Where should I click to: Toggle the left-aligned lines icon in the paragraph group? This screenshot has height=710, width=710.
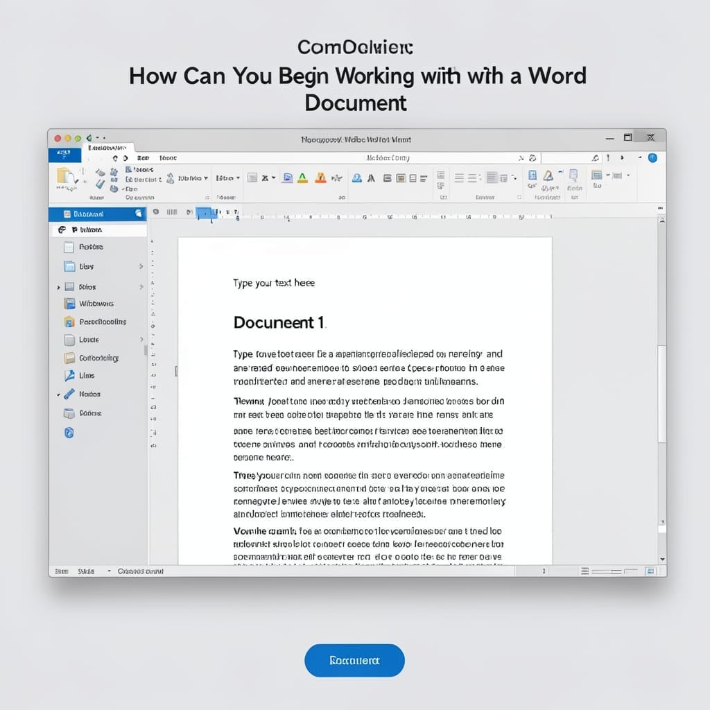point(459,178)
